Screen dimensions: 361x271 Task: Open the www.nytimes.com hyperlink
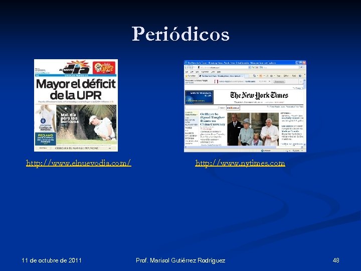tap(240, 163)
